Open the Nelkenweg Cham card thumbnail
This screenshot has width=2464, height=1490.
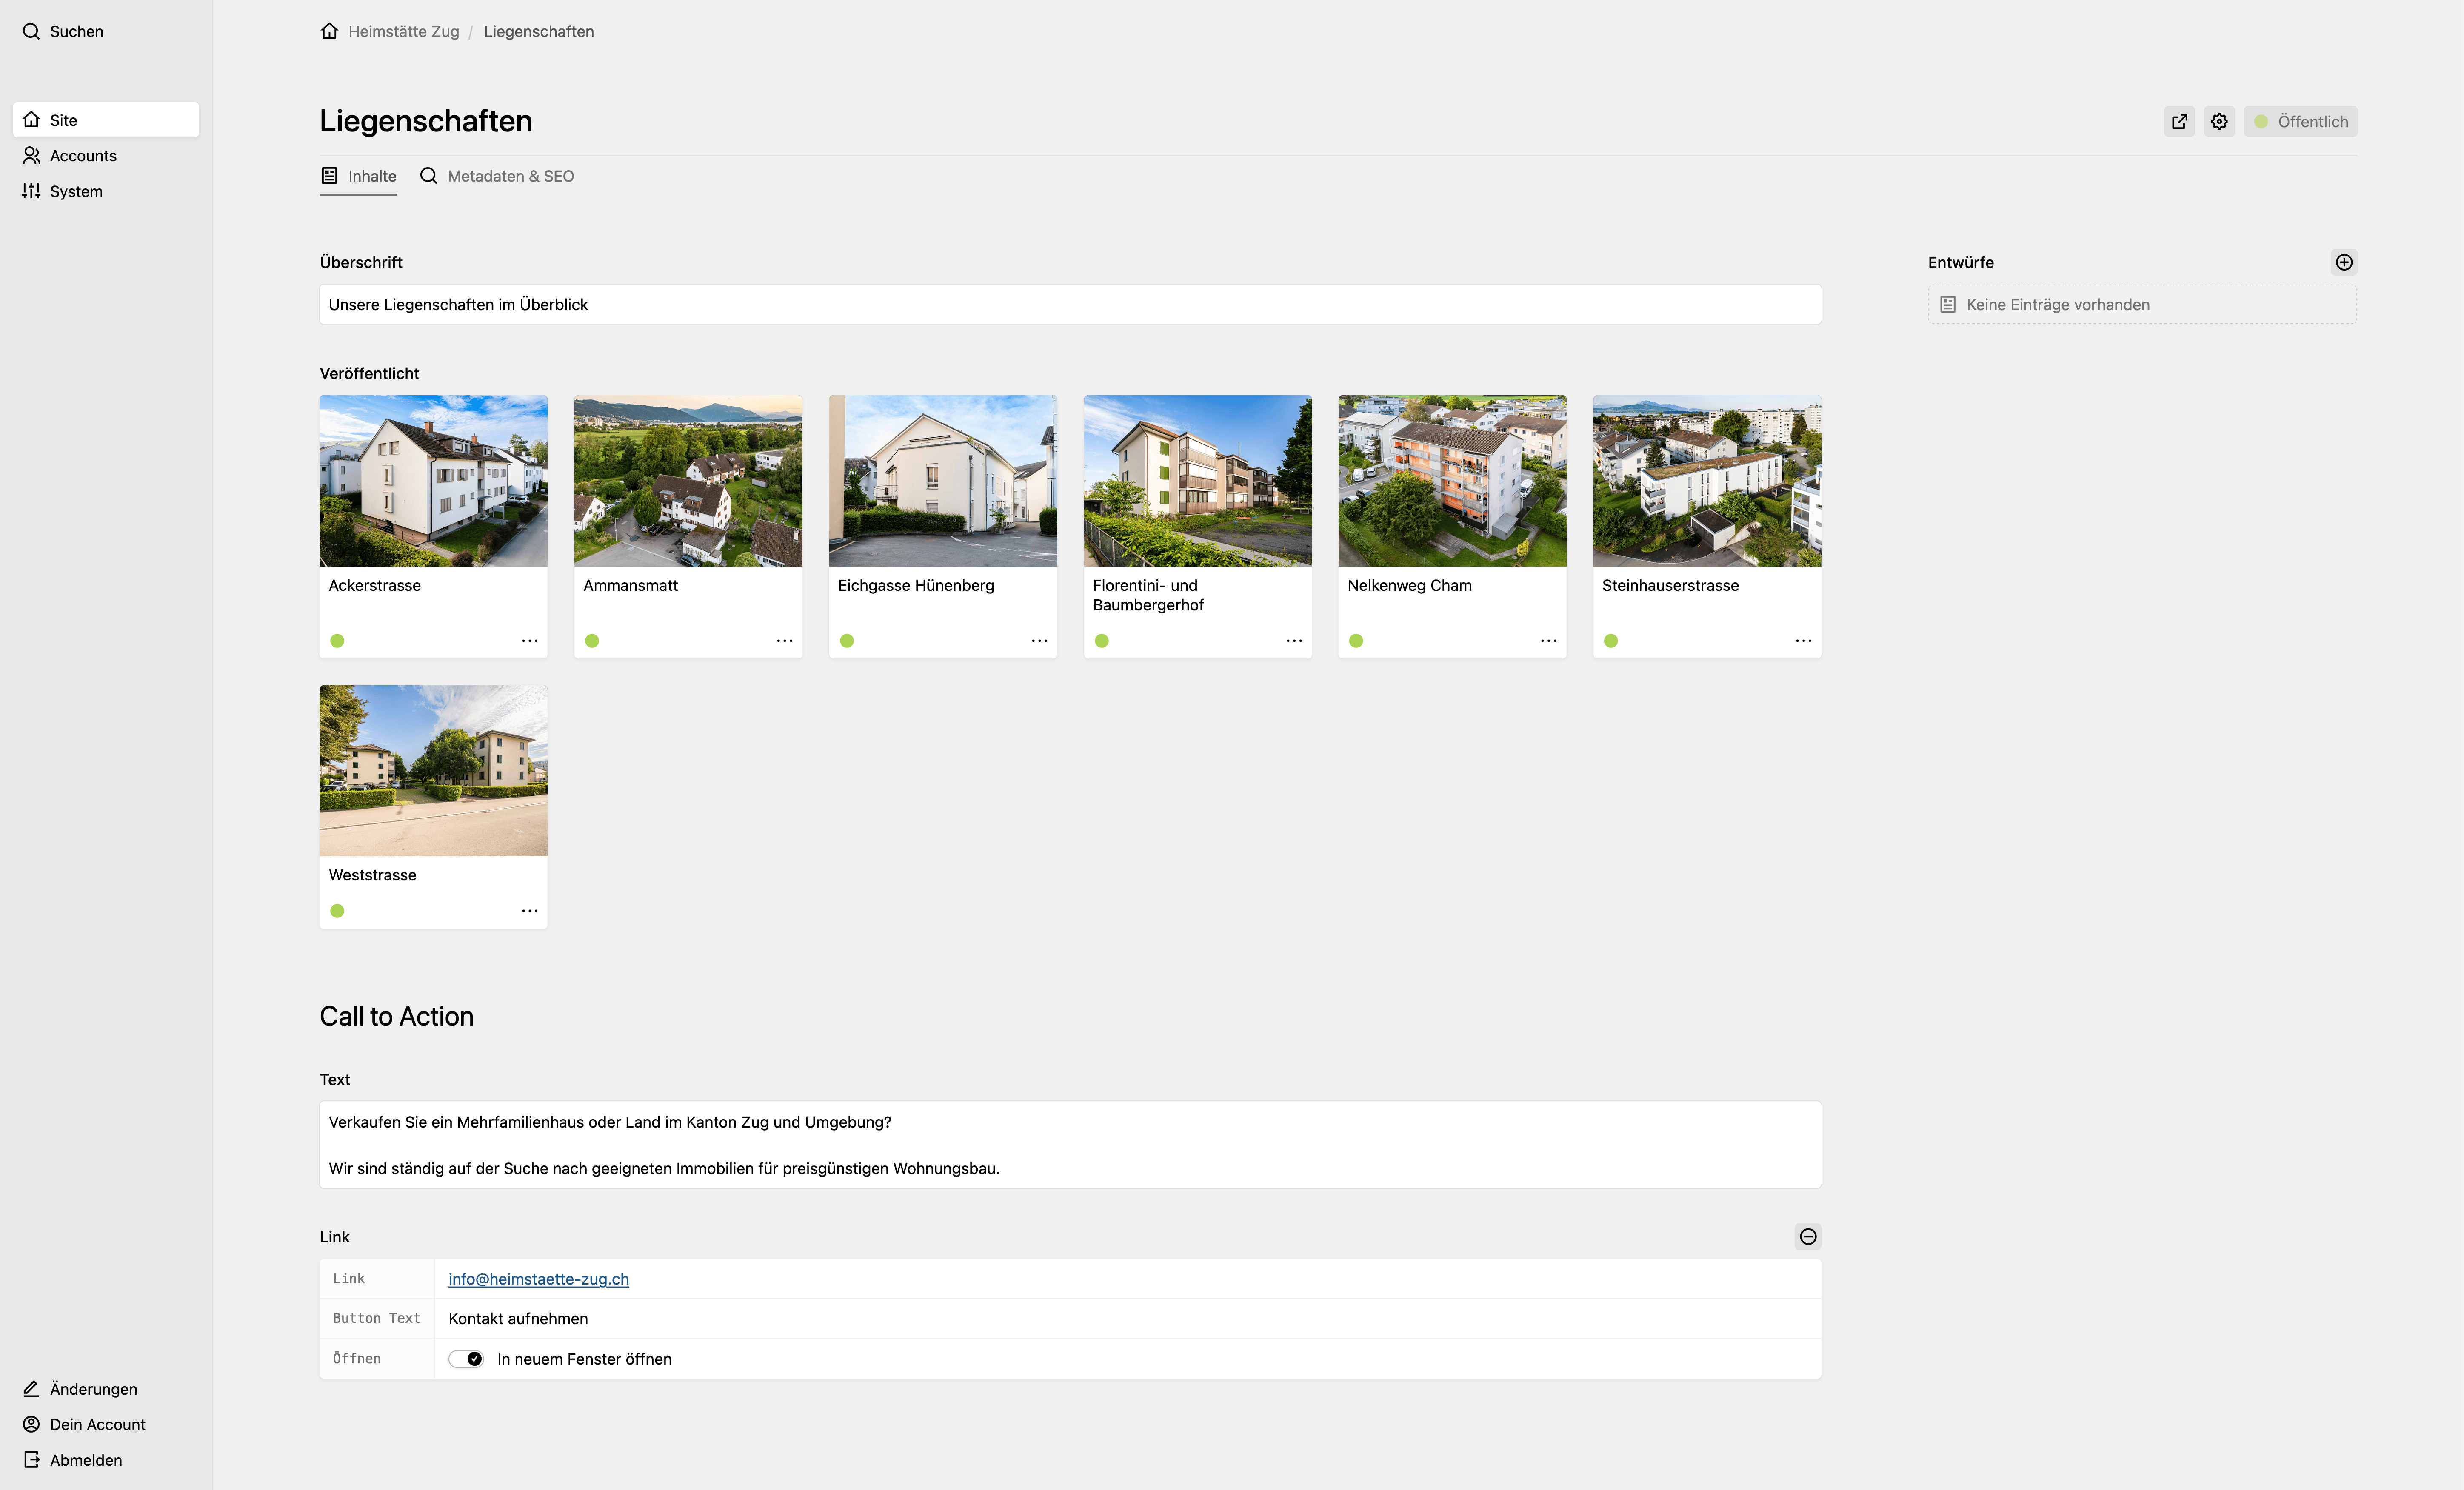(1452, 481)
